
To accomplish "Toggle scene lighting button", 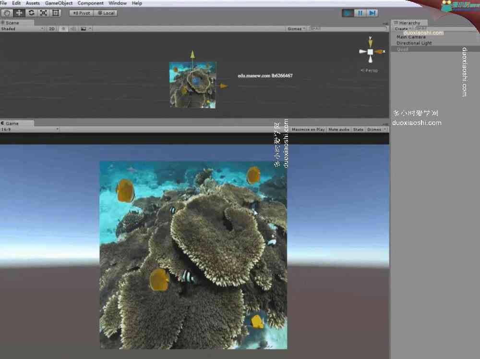I will point(63,29).
